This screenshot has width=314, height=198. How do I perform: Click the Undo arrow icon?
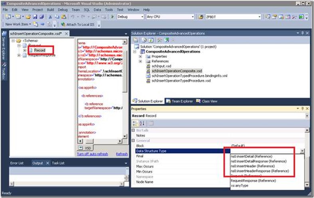(x=73, y=17)
